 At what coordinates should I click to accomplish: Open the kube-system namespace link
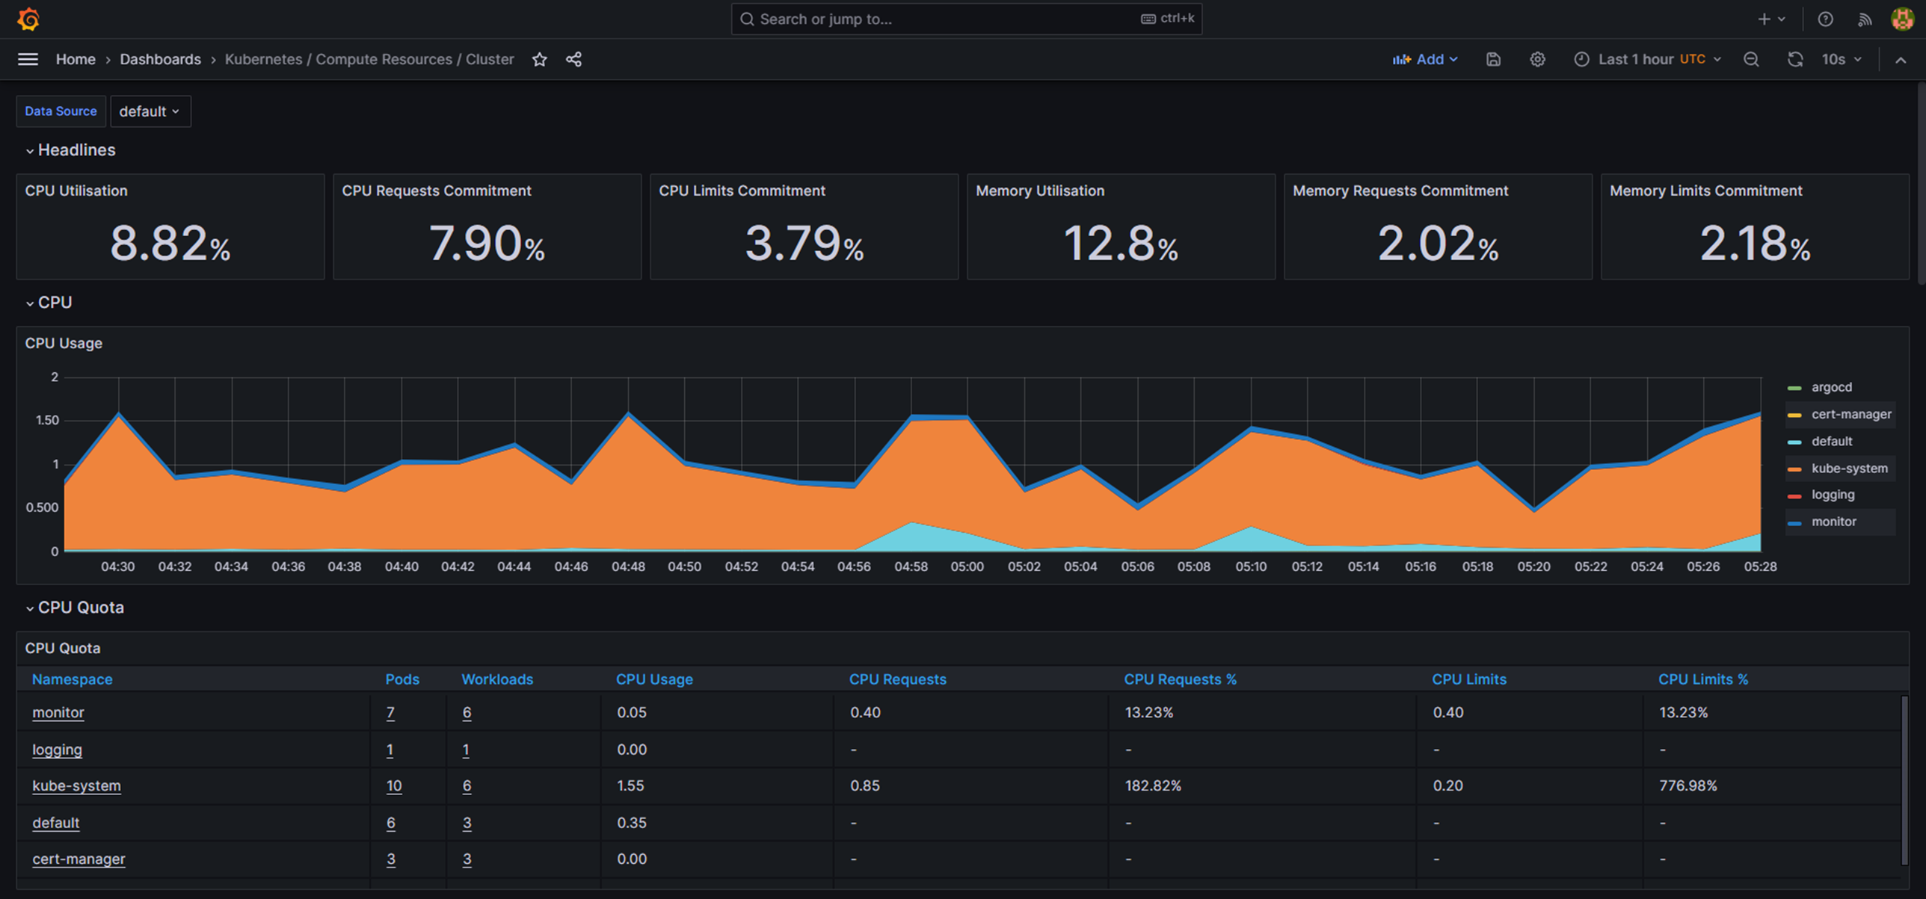pyautogui.click(x=76, y=785)
